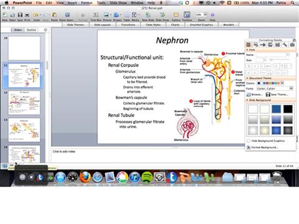The width and height of the screenshot is (299, 224).
Task: Click the Media toolbar icon
Action: click(x=135, y=15)
